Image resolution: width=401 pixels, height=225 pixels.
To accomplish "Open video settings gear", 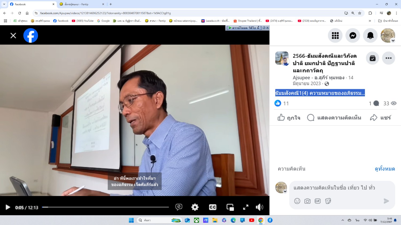I will click(x=195, y=207).
